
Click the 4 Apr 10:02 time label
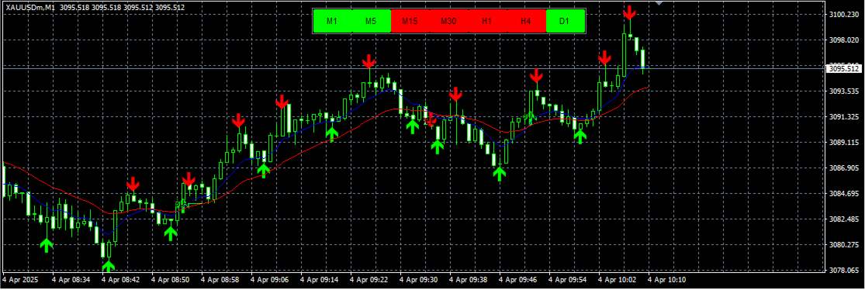[x=618, y=280]
